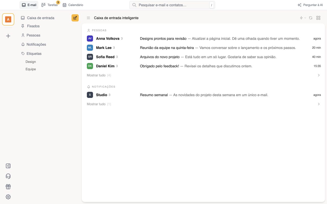Open the Etiquetas labels section
The image size is (327, 204).
31,54
